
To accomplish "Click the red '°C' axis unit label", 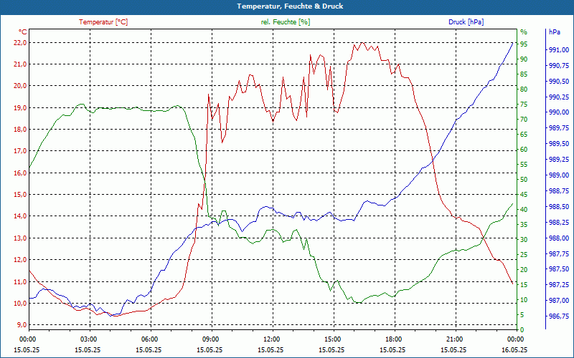I will pyautogui.click(x=23, y=32).
